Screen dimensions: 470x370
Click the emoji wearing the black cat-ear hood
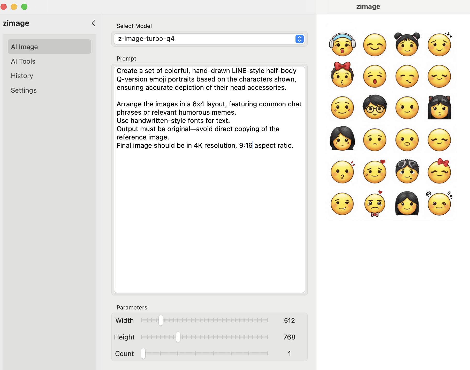tap(439, 107)
